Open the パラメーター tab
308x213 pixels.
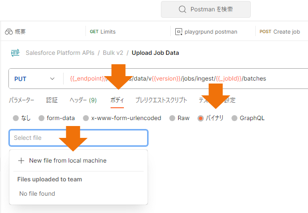[21, 100]
